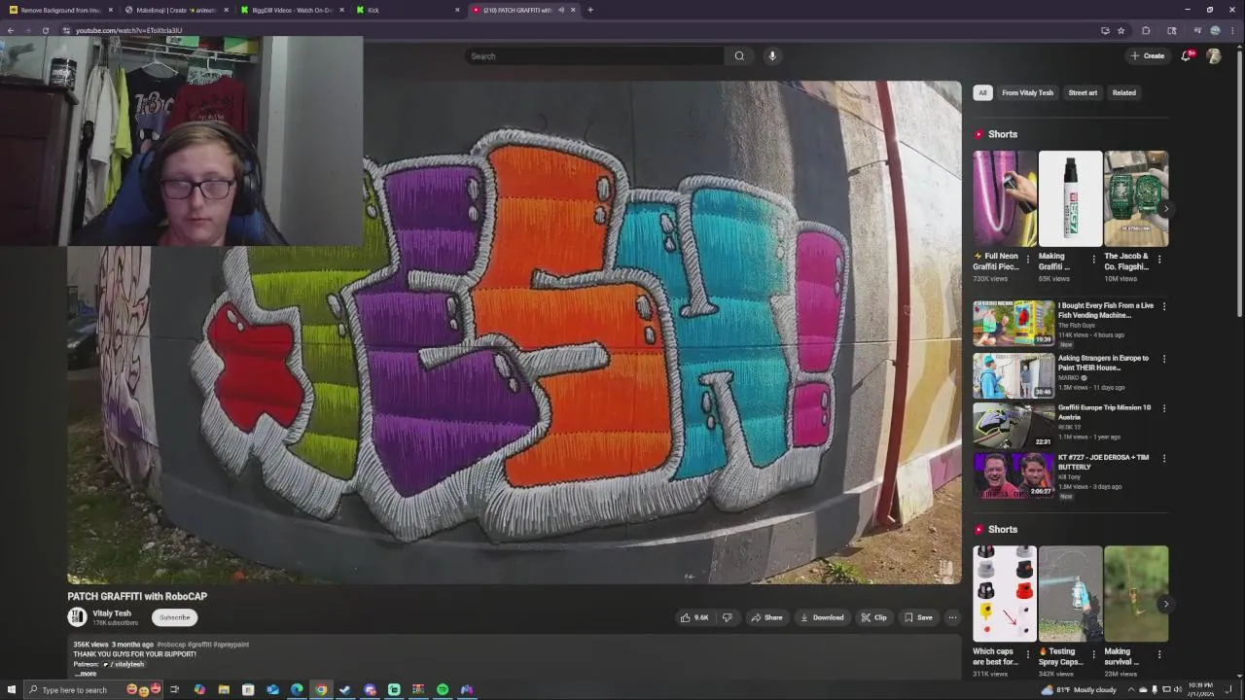This screenshot has height=700, width=1245.
Task: Open options for 'I Bought Every Fish' video
Action: point(1164,306)
